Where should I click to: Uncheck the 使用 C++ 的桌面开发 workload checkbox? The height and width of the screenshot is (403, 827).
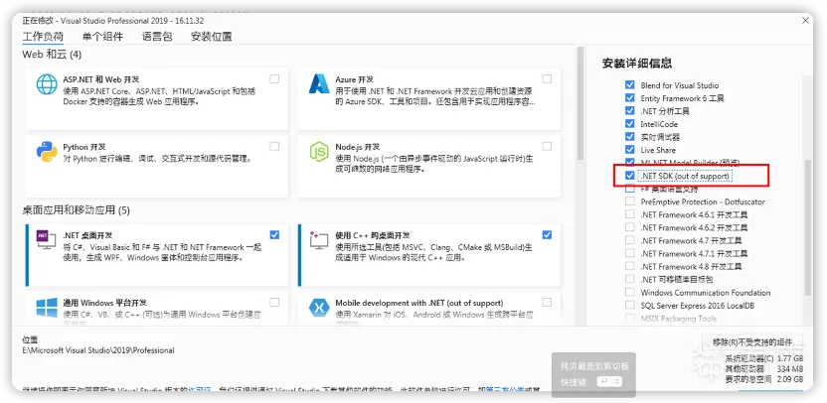point(547,235)
